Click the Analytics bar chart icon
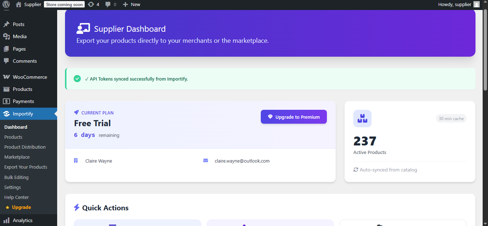 (6, 220)
